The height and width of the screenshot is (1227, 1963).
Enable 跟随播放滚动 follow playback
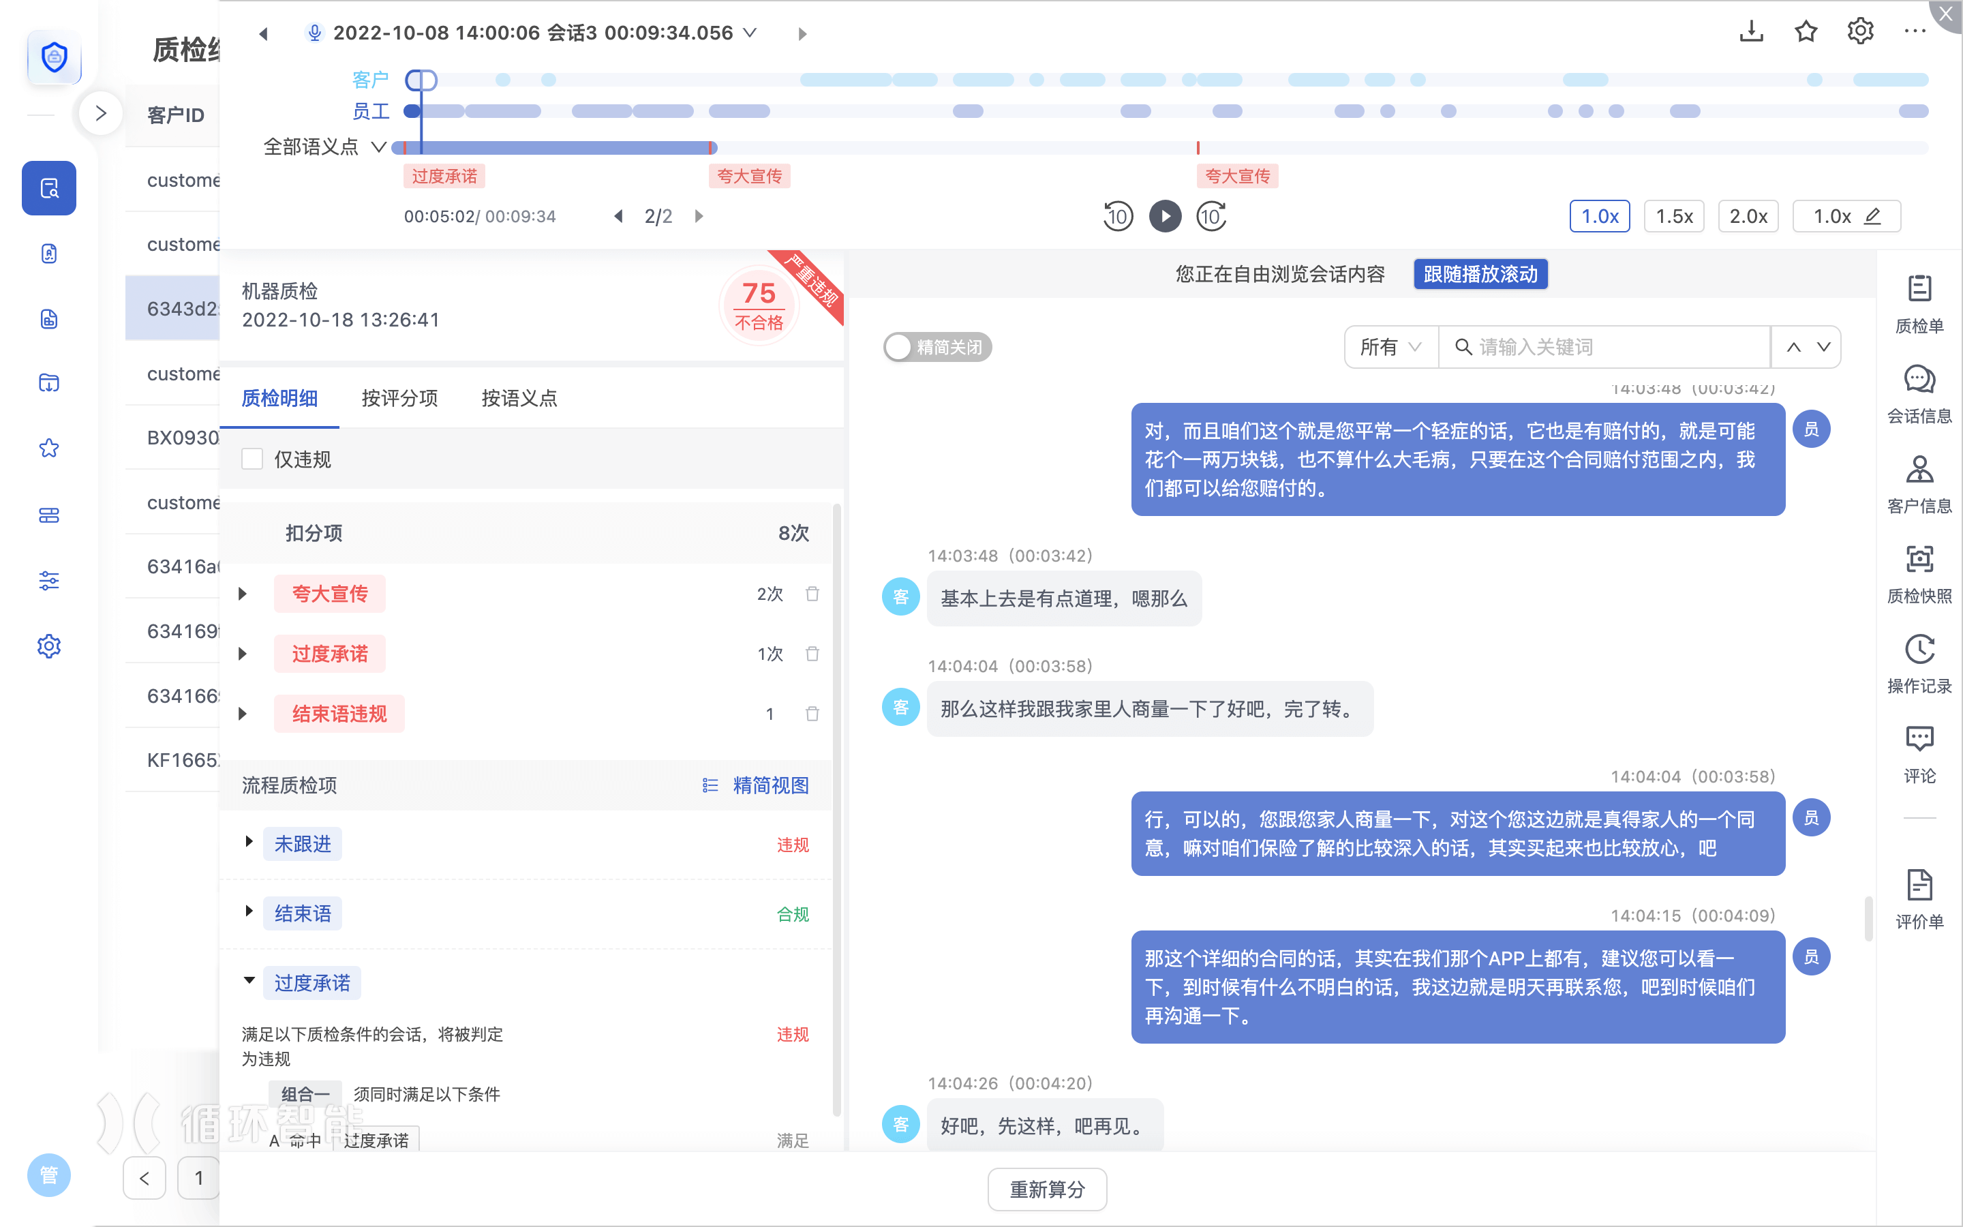pyautogui.click(x=1480, y=274)
